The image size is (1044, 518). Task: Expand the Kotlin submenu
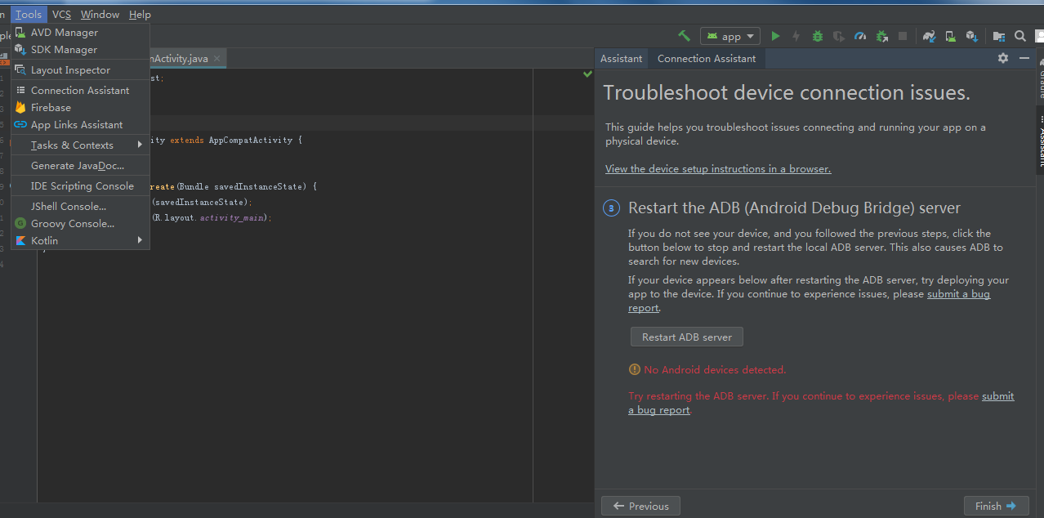(x=80, y=241)
